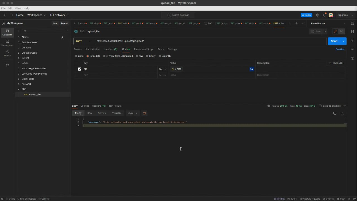357x201 pixels.
Task: Collapse the RNS collection
Action: (19, 89)
